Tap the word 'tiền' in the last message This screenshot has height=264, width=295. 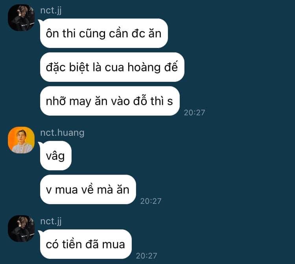click(72, 244)
